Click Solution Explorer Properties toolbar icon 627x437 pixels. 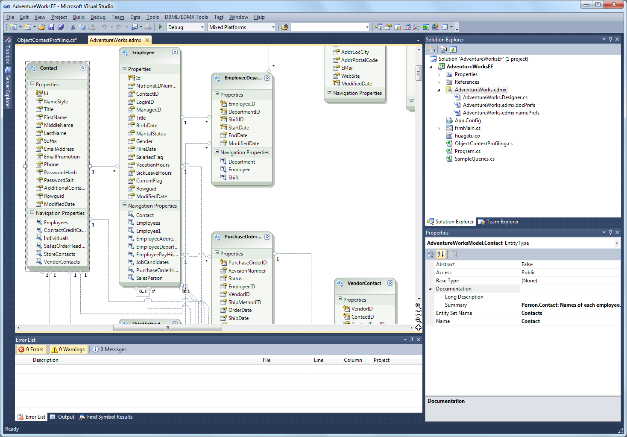click(x=431, y=49)
